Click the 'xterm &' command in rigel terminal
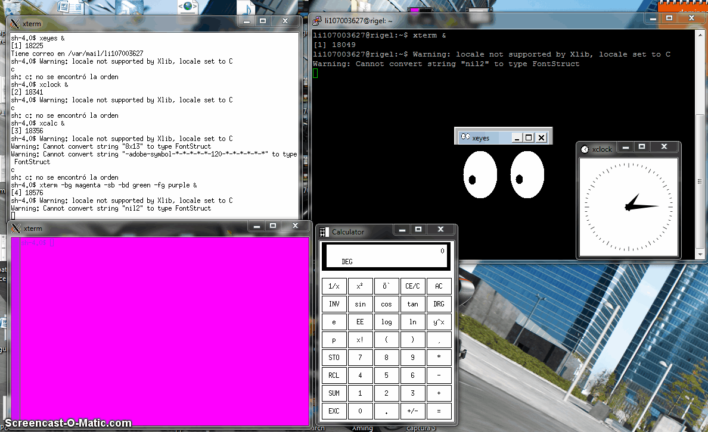 click(430, 35)
